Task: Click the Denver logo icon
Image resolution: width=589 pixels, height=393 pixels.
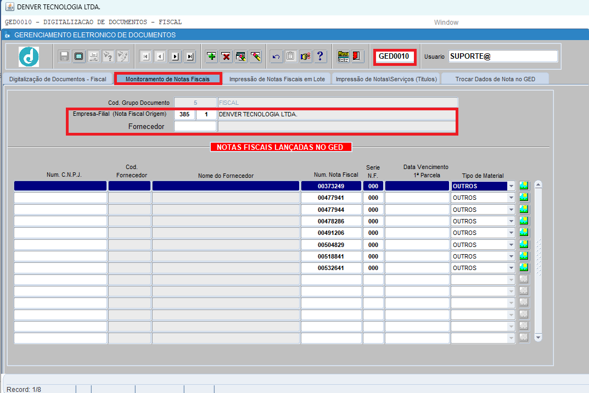Action: (29, 57)
